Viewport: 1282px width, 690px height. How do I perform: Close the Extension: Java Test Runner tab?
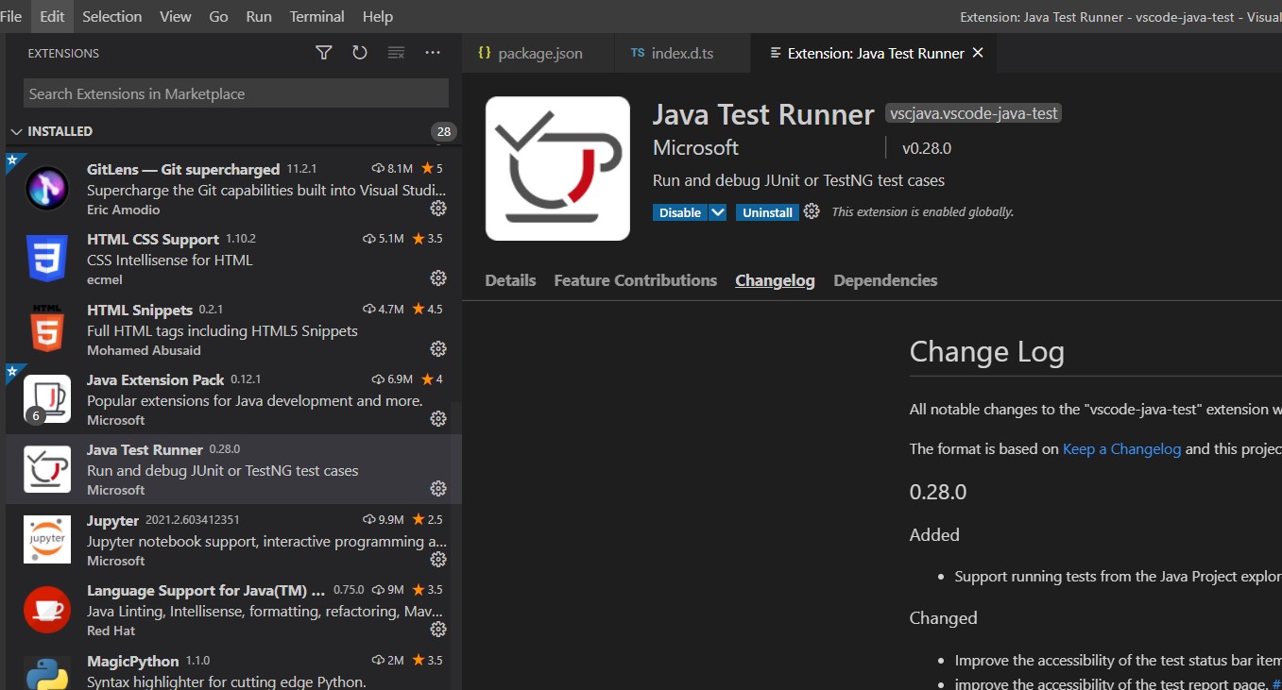pos(978,53)
